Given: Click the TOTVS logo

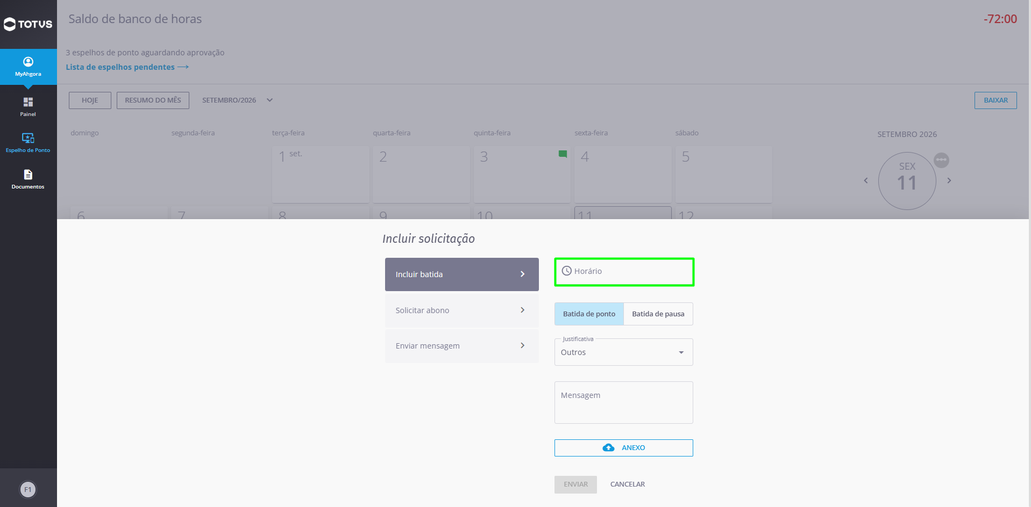Looking at the screenshot, I should click(28, 24).
